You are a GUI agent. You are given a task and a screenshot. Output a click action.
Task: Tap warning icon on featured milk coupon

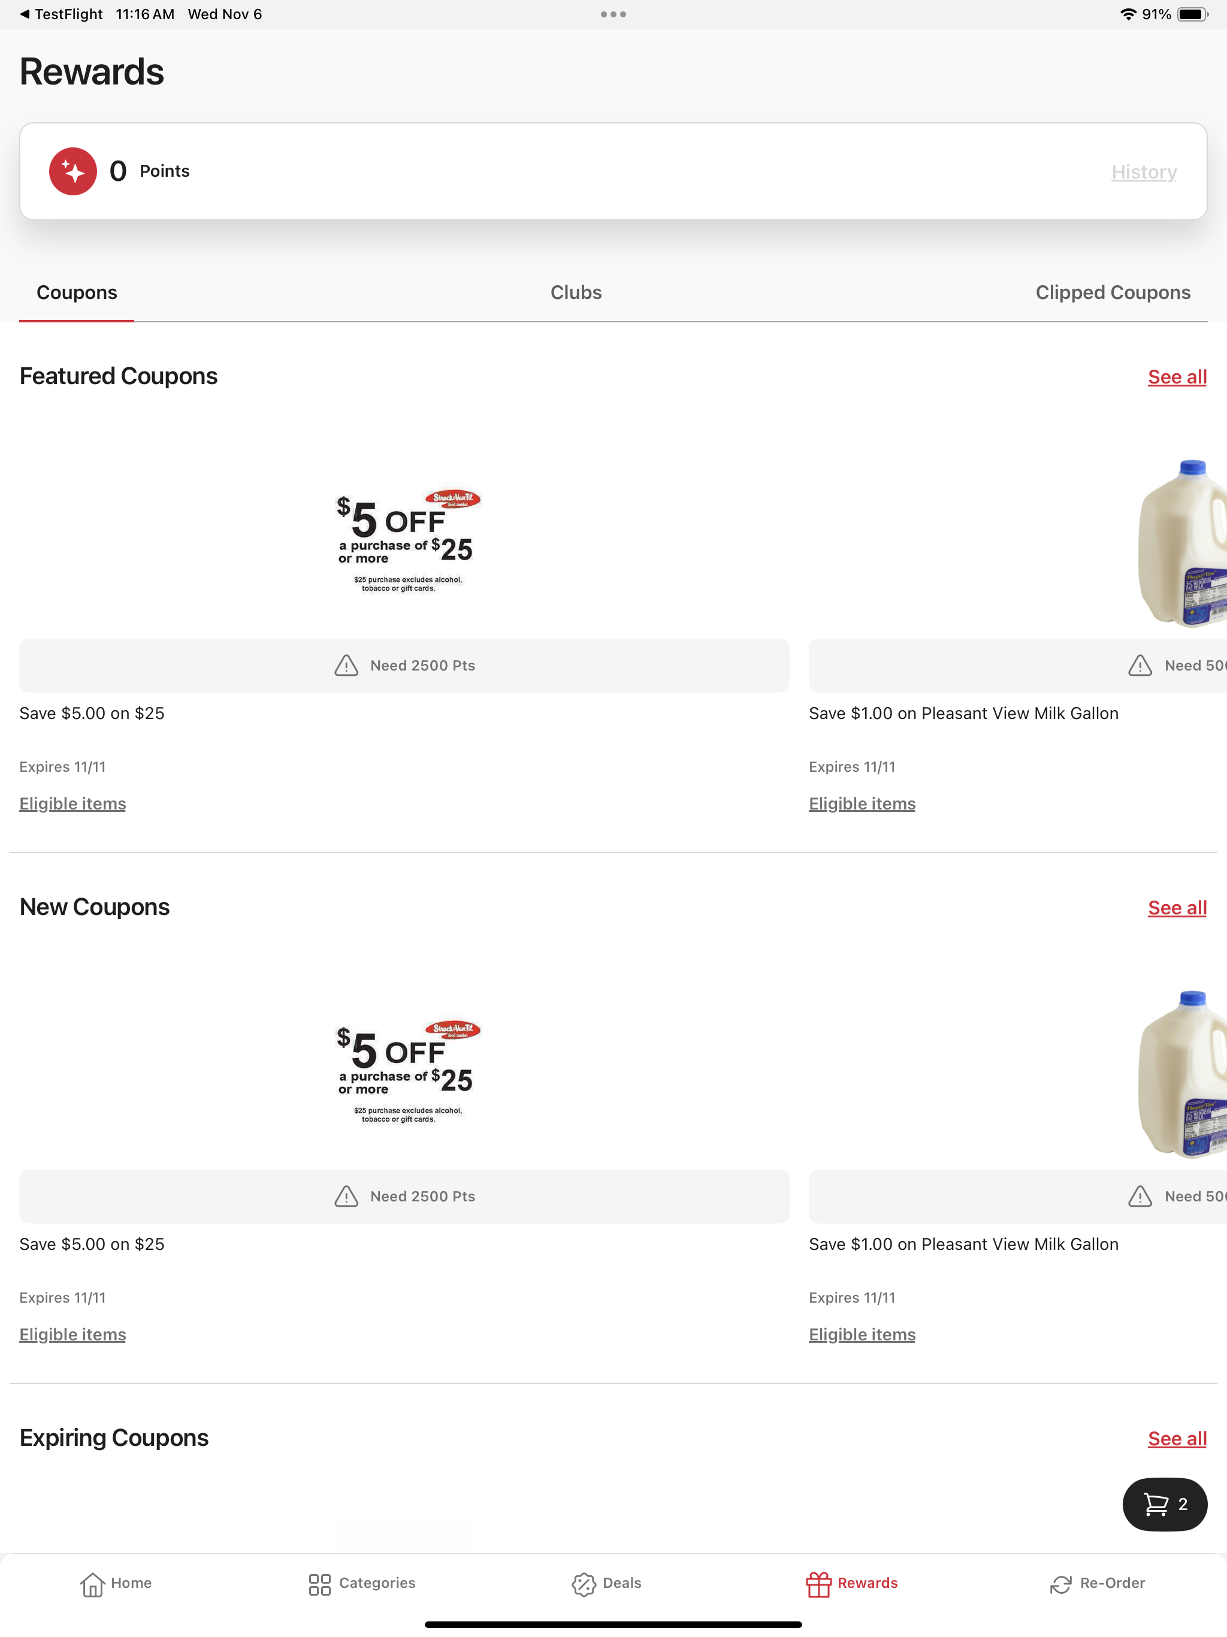coord(1140,665)
